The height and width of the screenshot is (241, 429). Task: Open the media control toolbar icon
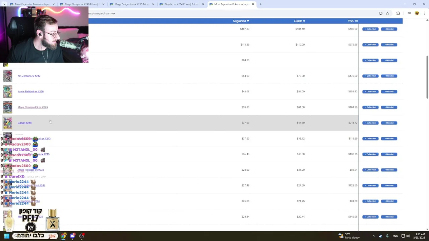[x=409, y=13]
